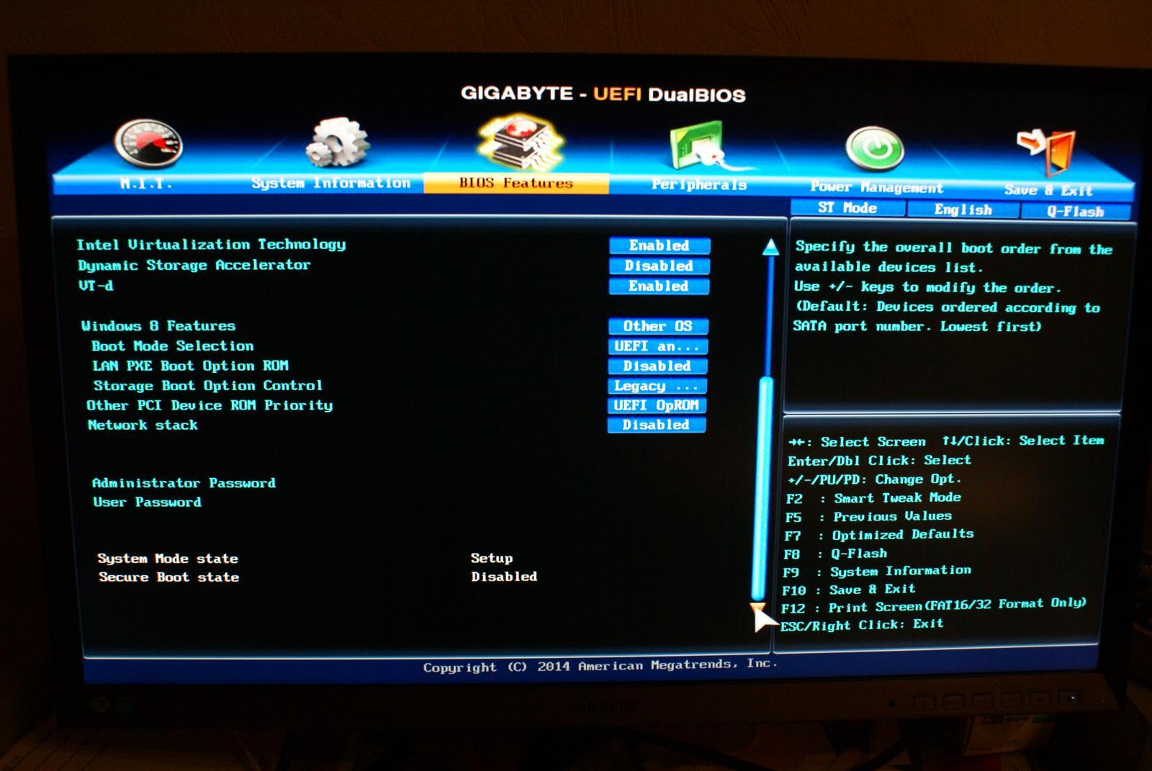Open the M.I.T. speedometer icon
The image size is (1152, 771).
pos(149,143)
